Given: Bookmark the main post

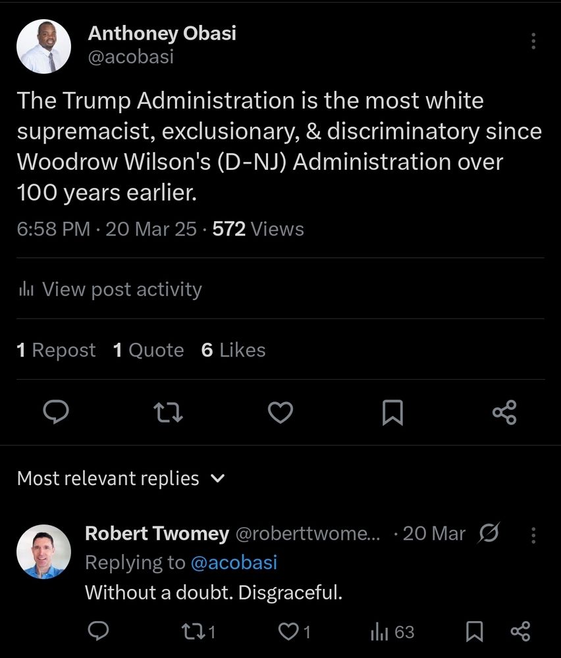Looking at the screenshot, I should pos(392,413).
